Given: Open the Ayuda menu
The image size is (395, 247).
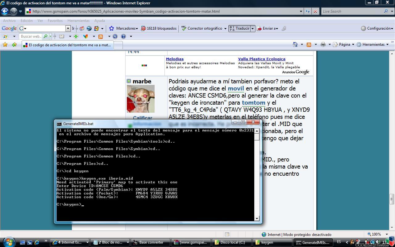Looking at the screenshot, I should pyautogui.click(x=100, y=21).
